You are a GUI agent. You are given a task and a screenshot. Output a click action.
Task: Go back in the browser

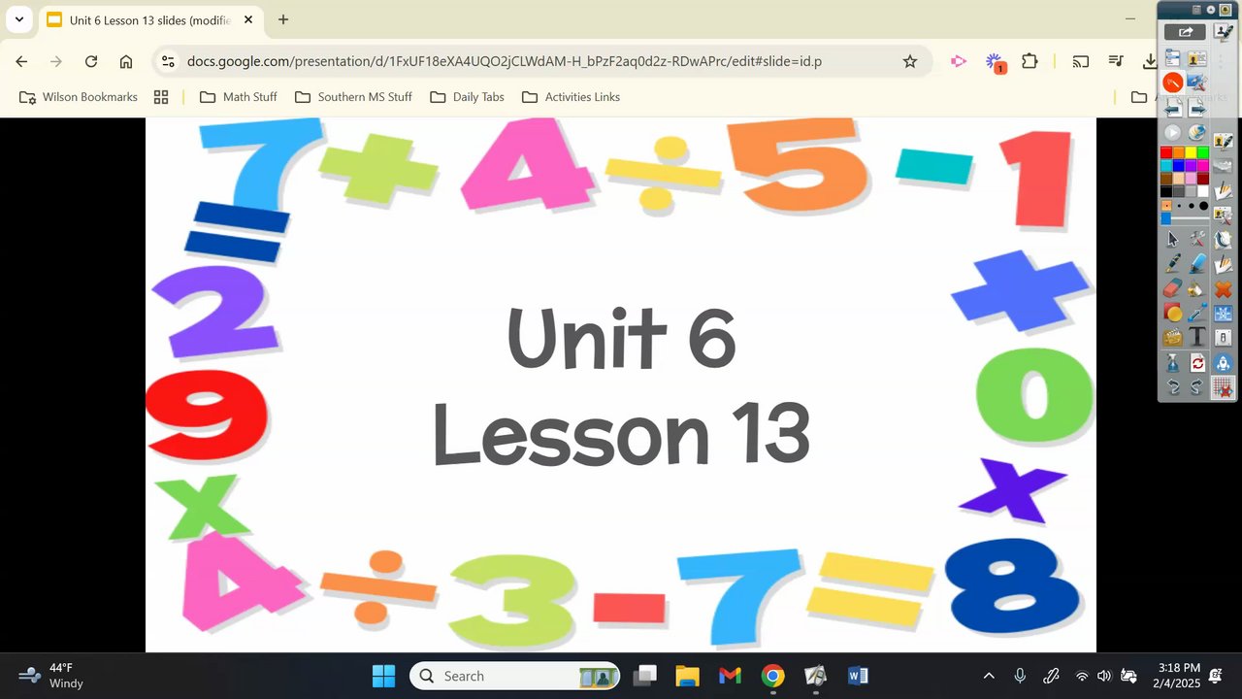pyautogui.click(x=21, y=61)
